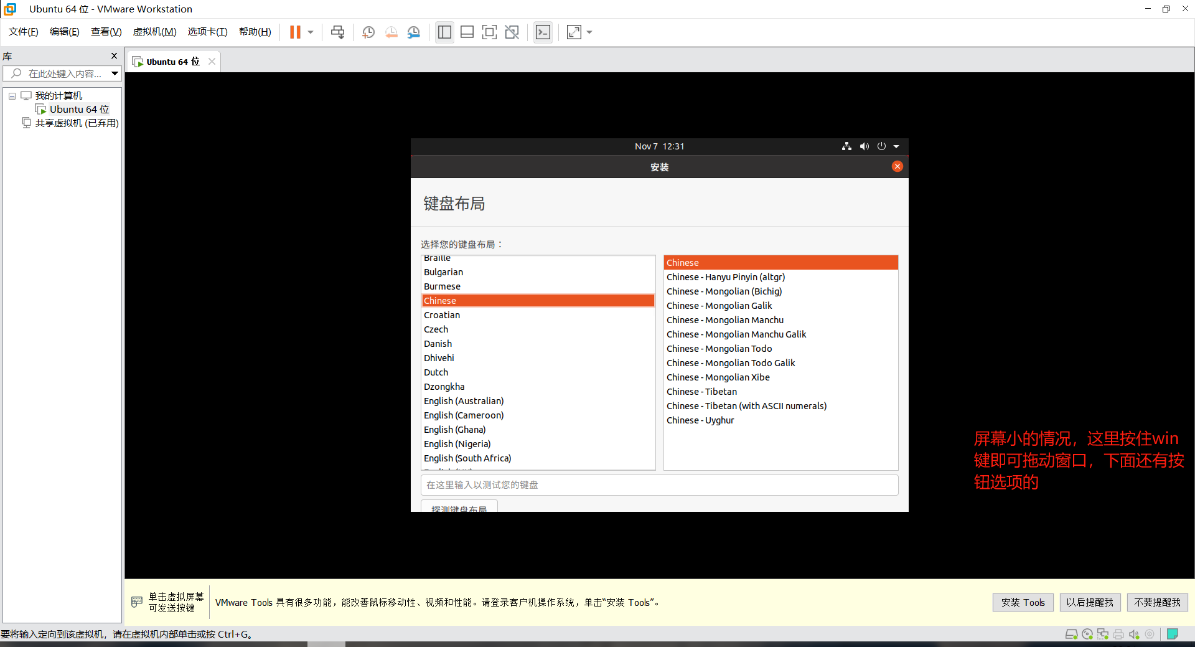The image size is (1195, 647).
Task: Open the Ubuntu network status icon
Action: (x=846, y=146)
